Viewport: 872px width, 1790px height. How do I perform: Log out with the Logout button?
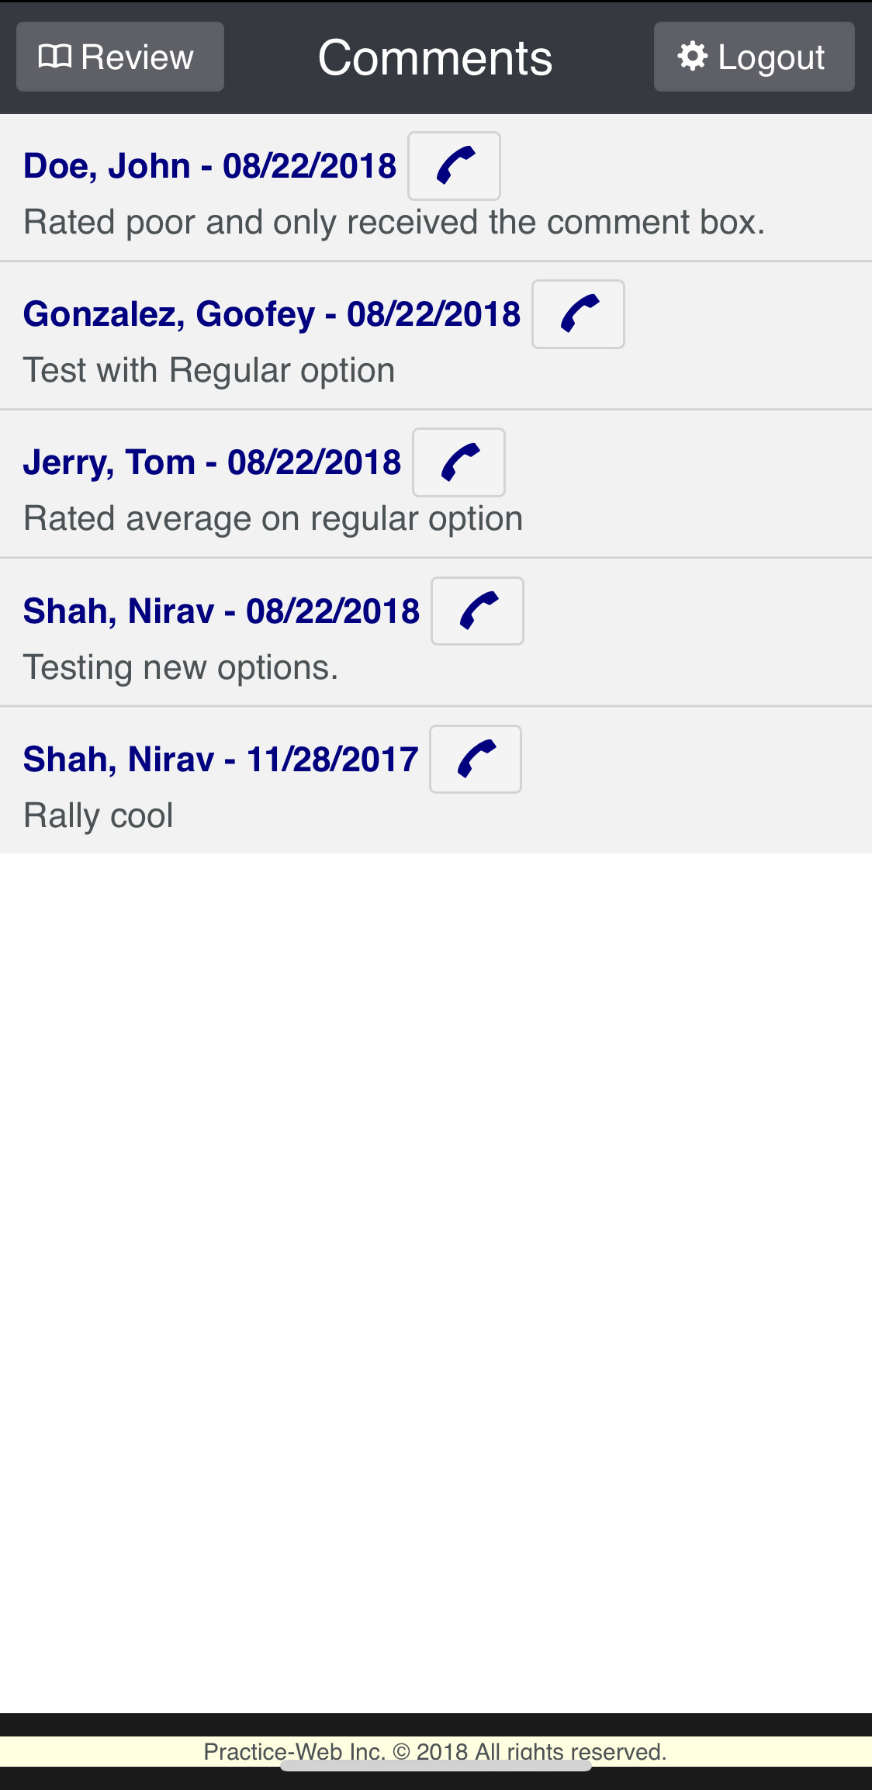[754, 57]
